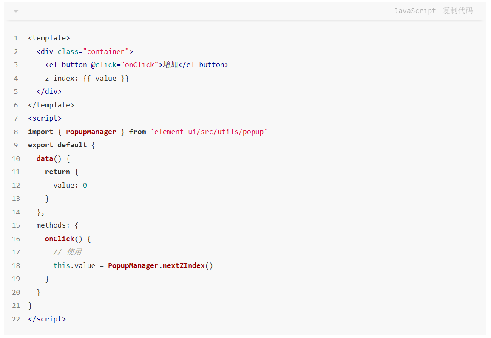This screenshot has height=338, width=491.
Task: Click the closing "</script>" tag
Action: pyautogui.click(x=47, y=319)
